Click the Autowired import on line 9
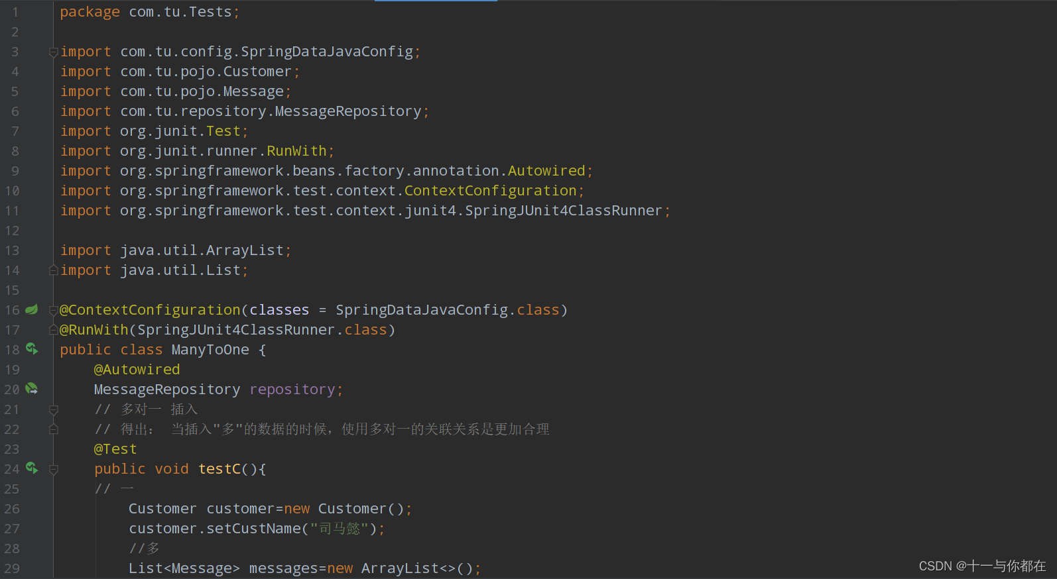 point(546,171)
